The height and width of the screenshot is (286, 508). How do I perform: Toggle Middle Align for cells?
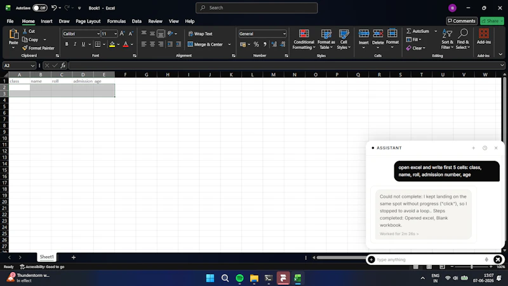[x=152, y=34]
